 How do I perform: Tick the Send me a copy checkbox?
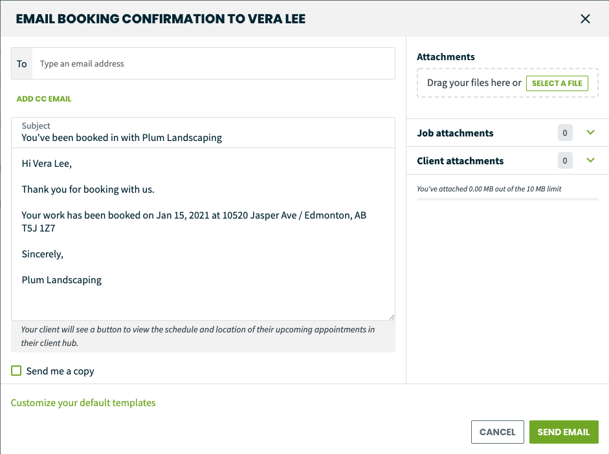(x=16, y=371)
